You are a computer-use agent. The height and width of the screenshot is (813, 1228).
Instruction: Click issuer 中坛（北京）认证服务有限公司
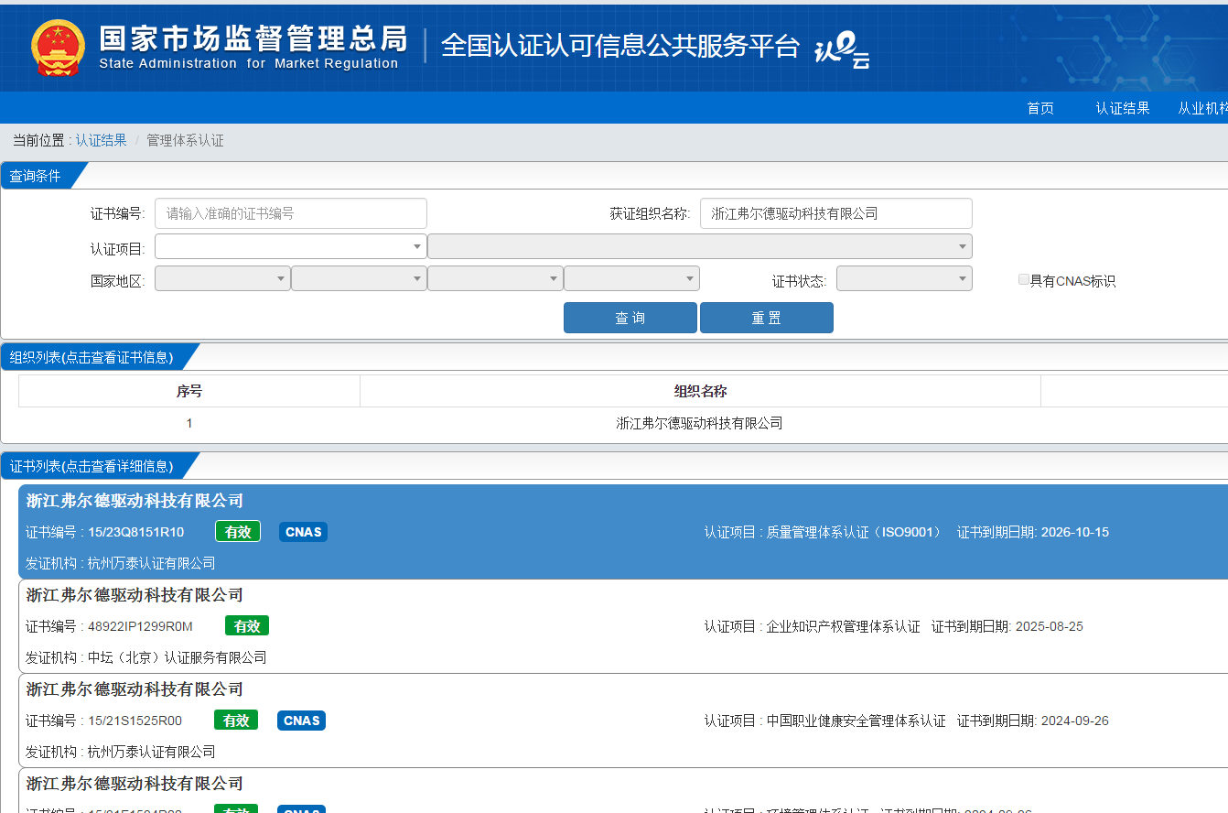(x=178, y=657)
